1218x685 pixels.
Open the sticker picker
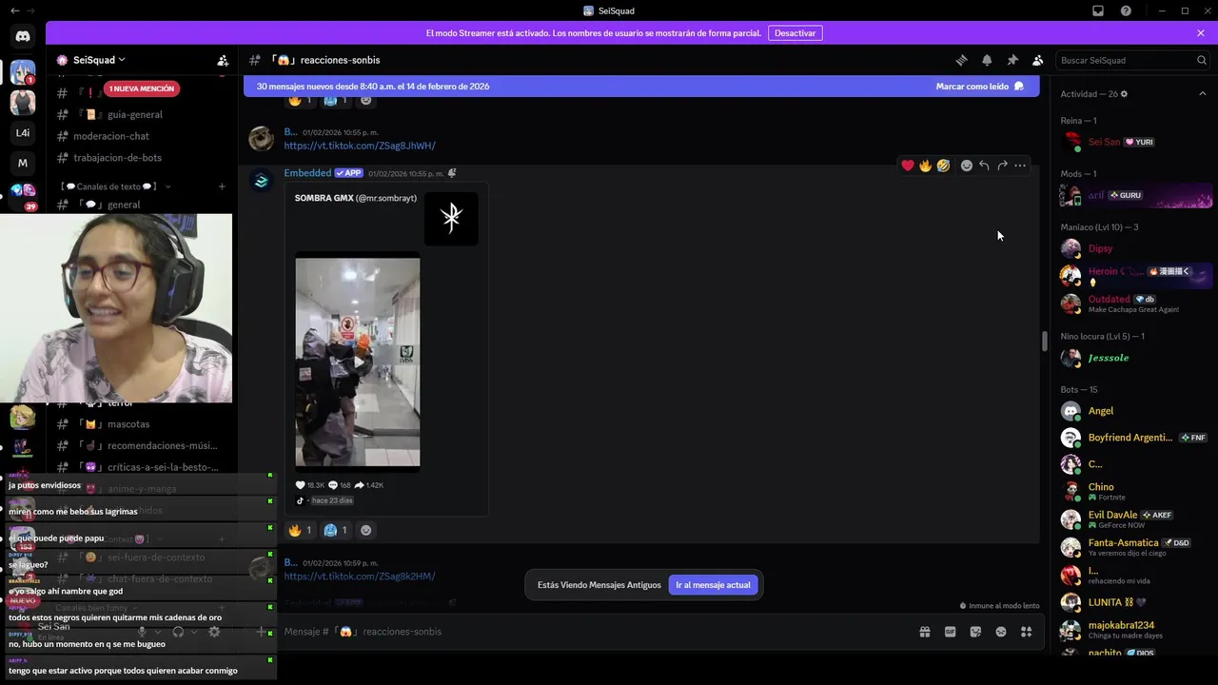click(975, 632)
